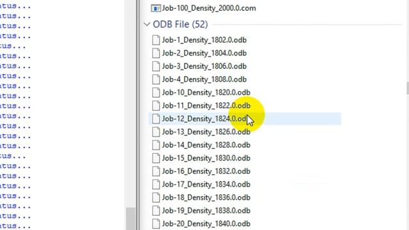This screenshot has width=409, height=230.
Task: Click the icon of Job-100_Density_2000.0.com
Action: click(x=156, y=8)
